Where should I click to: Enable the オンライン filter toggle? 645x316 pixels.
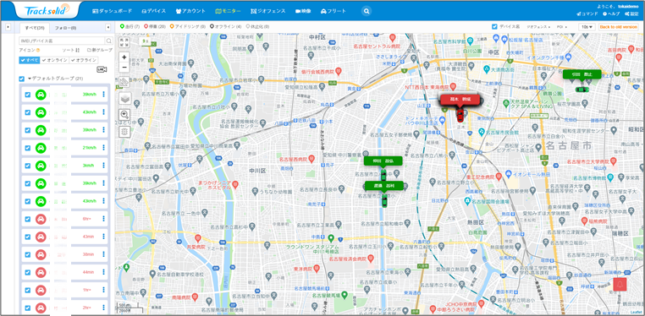[55, 60]
